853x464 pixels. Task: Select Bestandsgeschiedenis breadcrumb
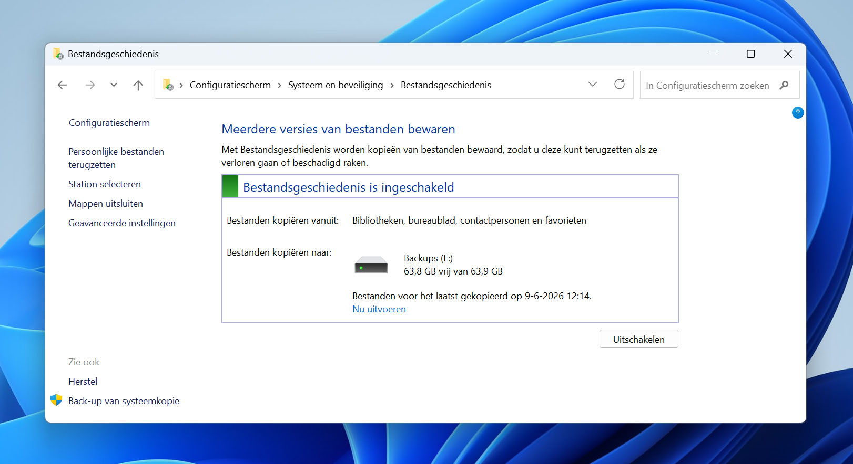(x=446, y=85)
